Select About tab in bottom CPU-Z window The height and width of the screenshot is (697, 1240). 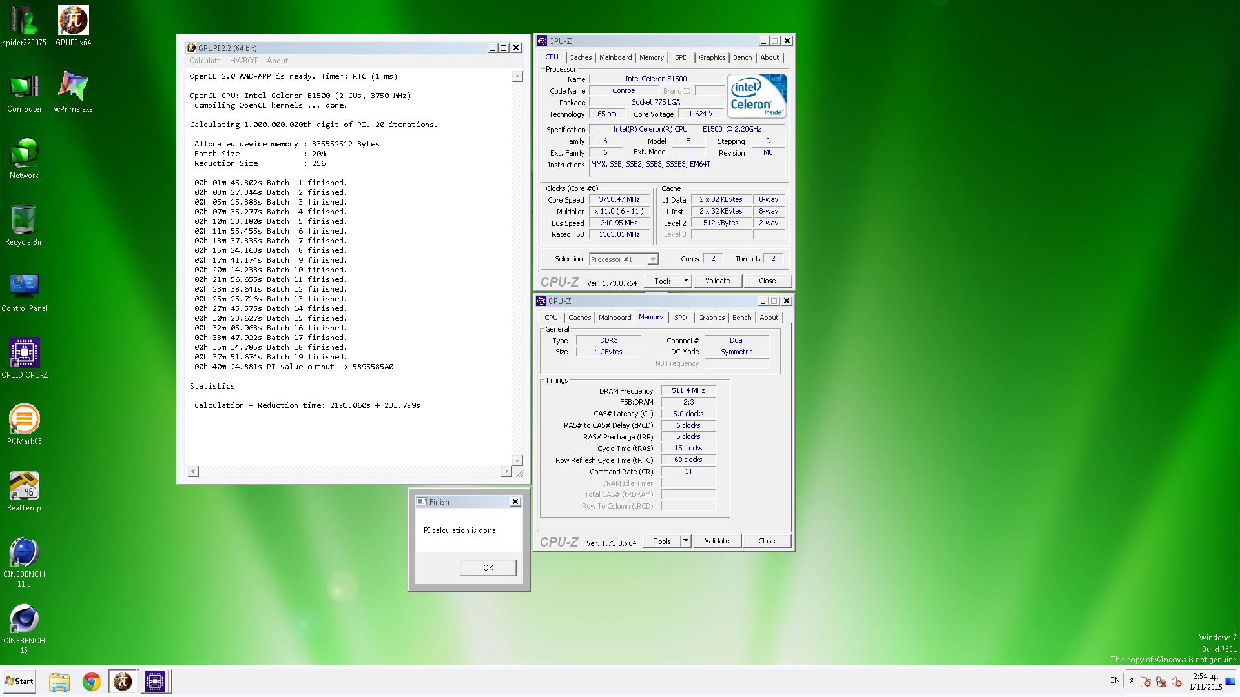[769, 318]
